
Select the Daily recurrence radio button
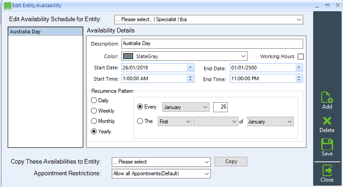94,100
